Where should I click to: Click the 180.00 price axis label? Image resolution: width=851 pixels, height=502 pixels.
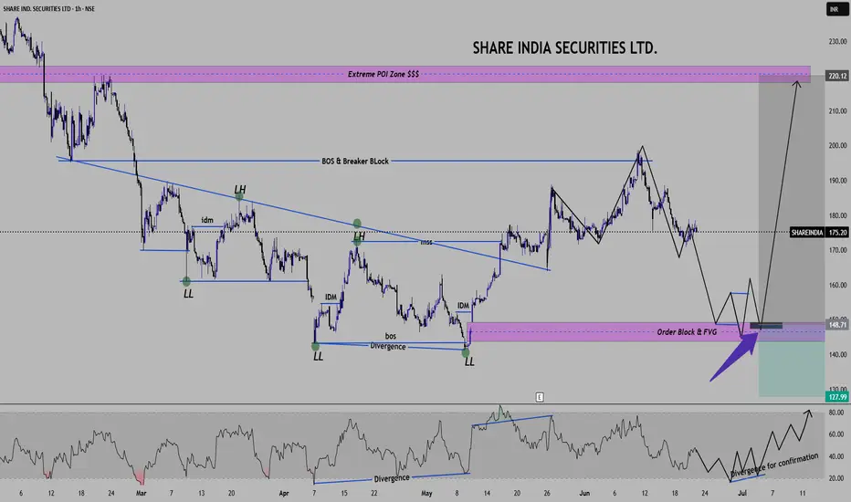pyautogui.click(x=837, y=215)
